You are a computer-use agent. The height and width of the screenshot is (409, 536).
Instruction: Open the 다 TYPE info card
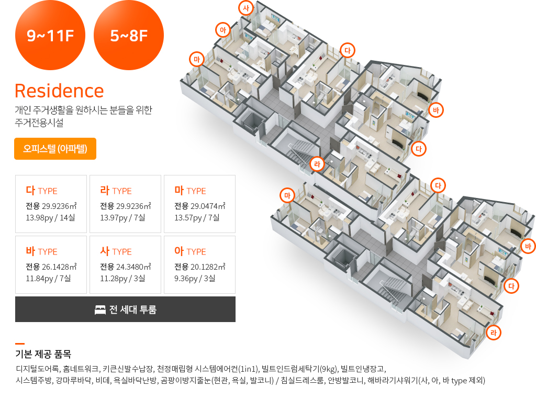pos(51,204)
